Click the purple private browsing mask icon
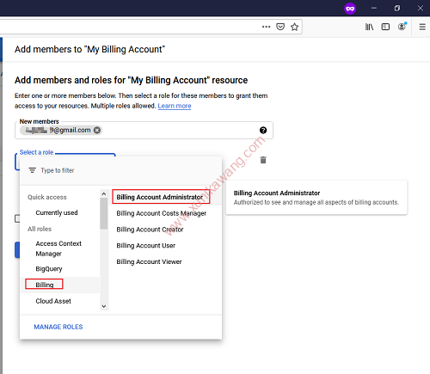430x374 pixels. tap(350, 9)
